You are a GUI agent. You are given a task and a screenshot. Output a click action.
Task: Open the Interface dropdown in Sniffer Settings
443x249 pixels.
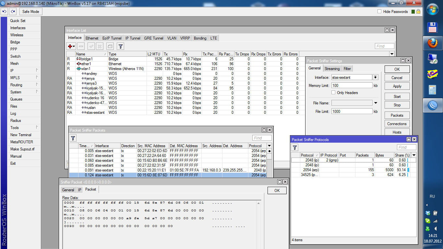(x=376, y=77)
